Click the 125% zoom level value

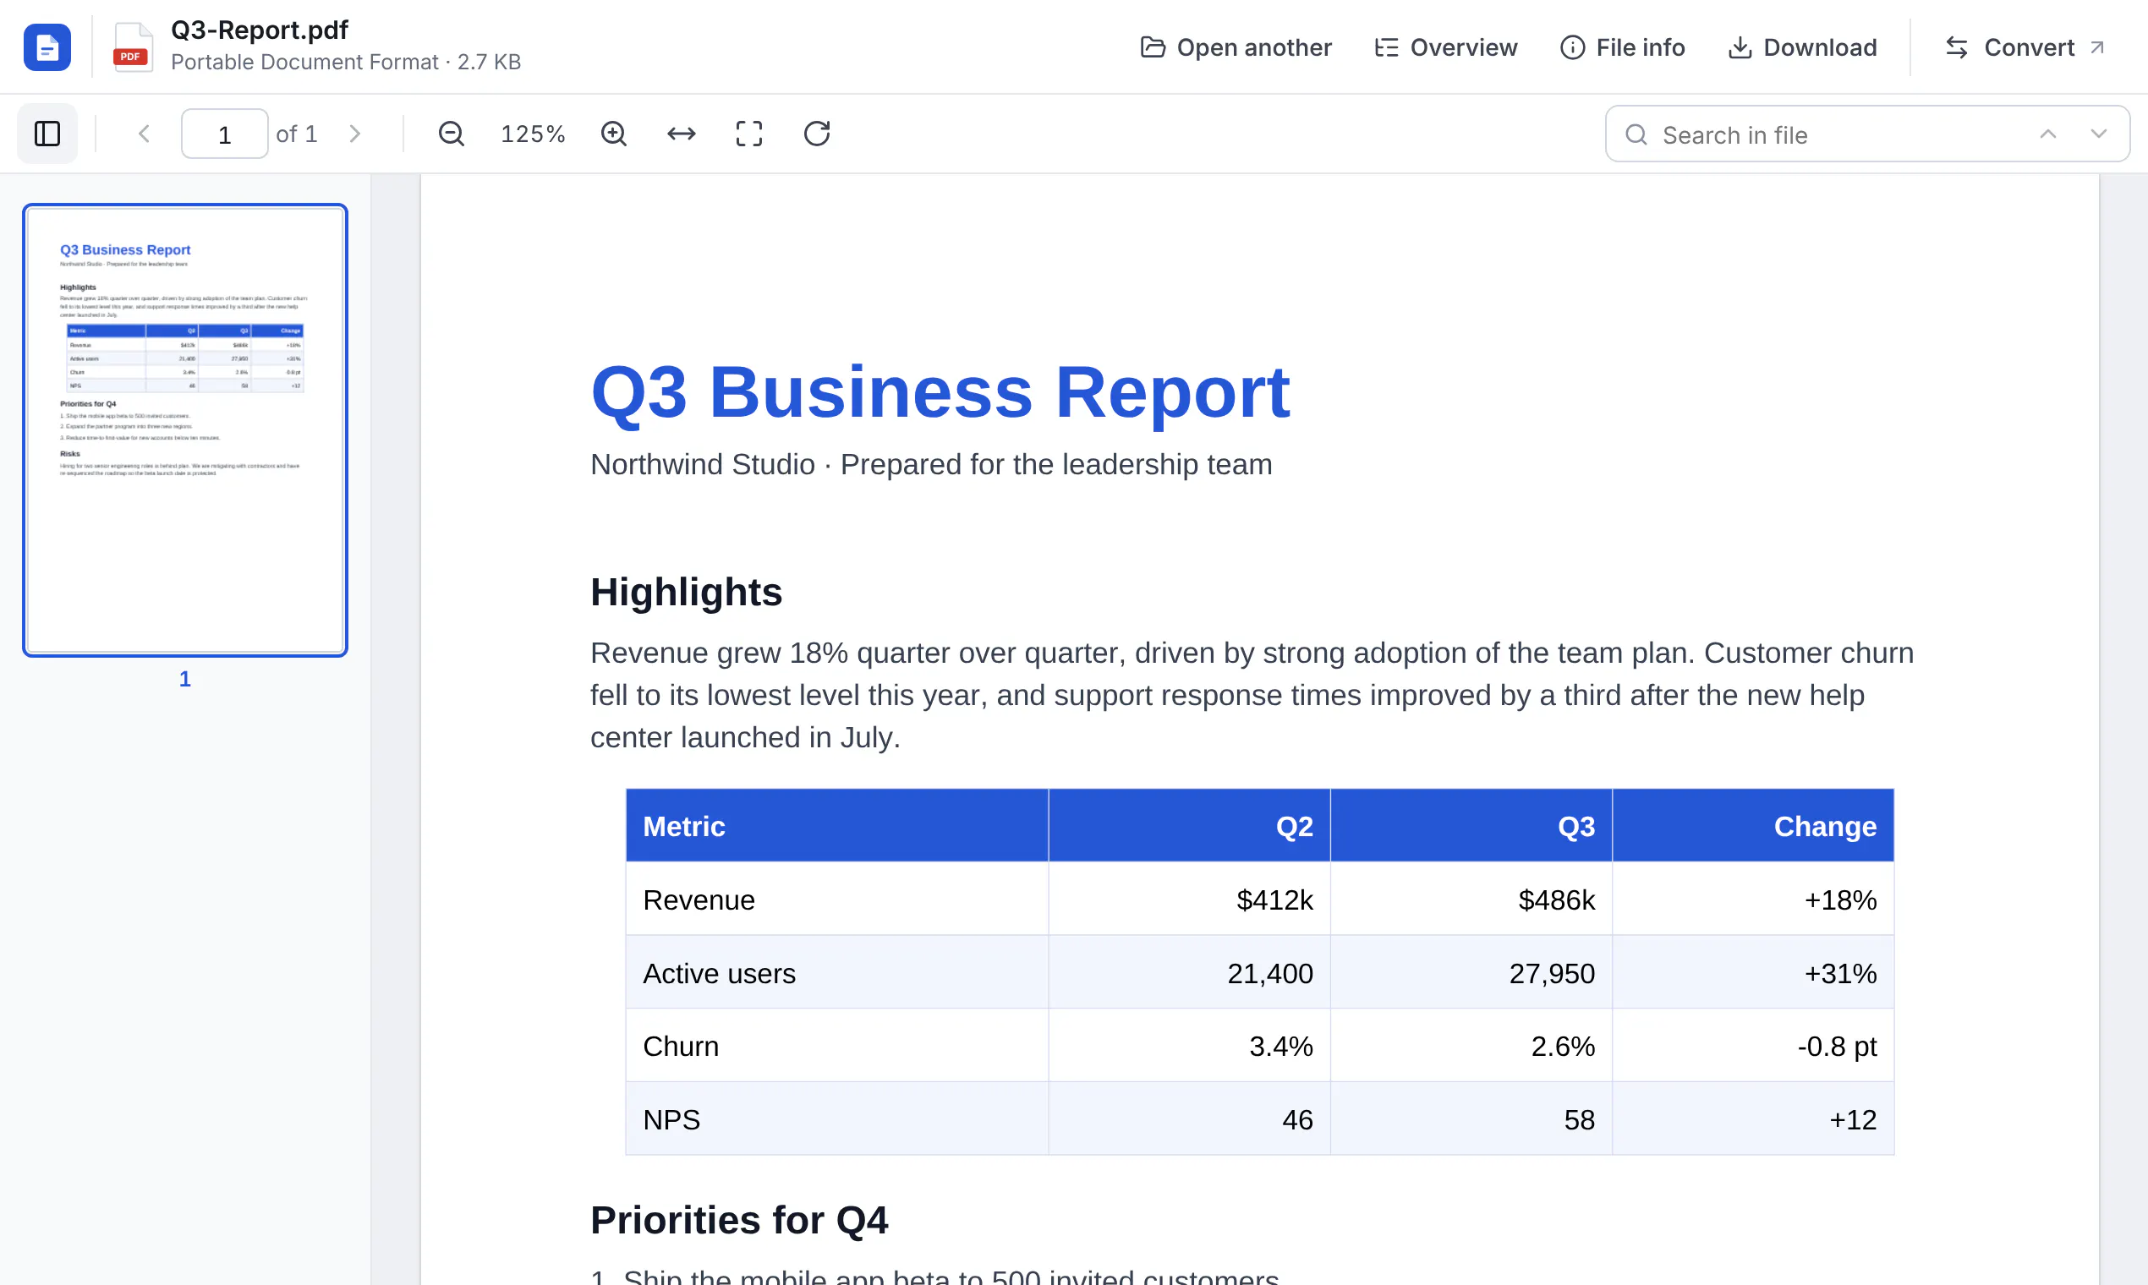[x=533, y=134]
